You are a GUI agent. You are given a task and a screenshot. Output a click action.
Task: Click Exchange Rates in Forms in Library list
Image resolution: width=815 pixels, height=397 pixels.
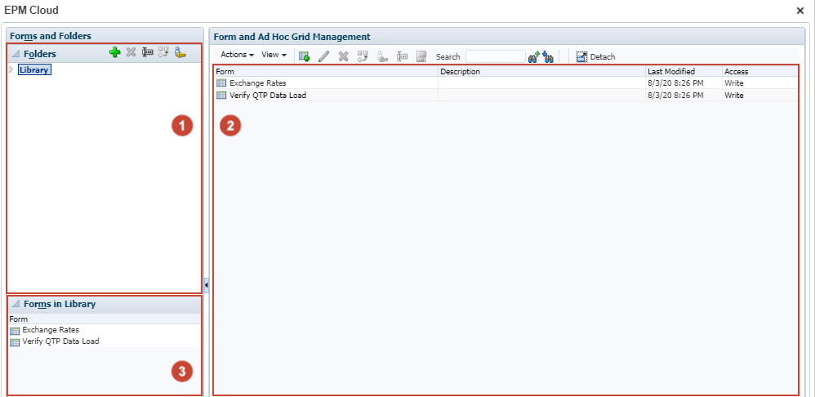(x=51, y=330)
